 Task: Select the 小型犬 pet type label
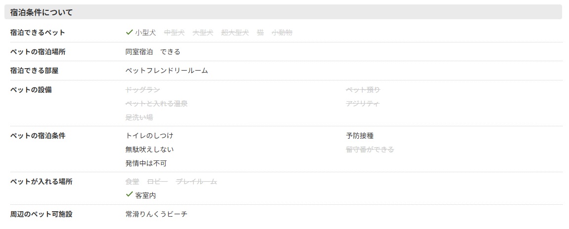(145, 33)
